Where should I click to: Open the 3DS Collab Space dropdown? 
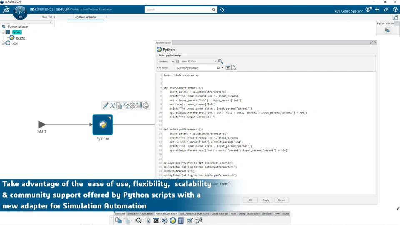[x=348, y=11]
